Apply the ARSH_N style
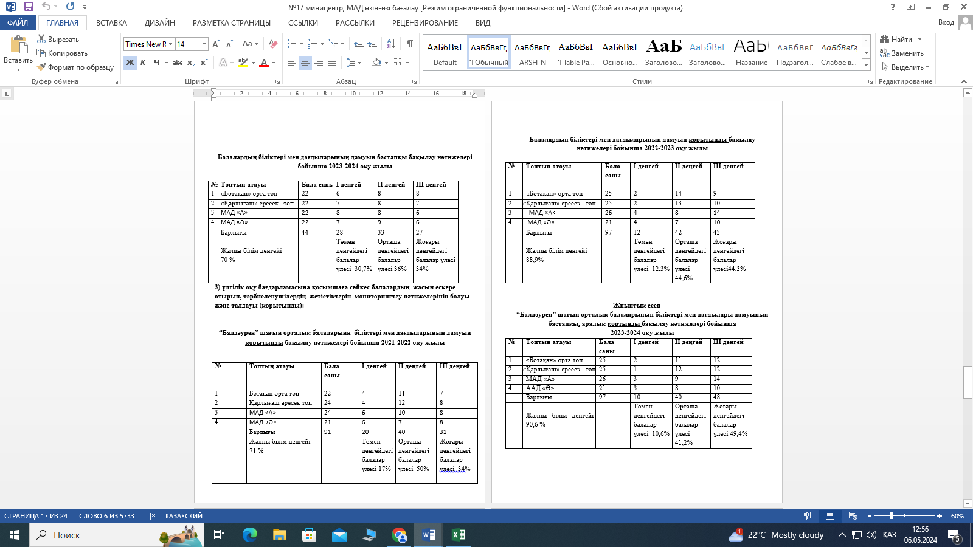Screen dimensions: 973x547 533,52
